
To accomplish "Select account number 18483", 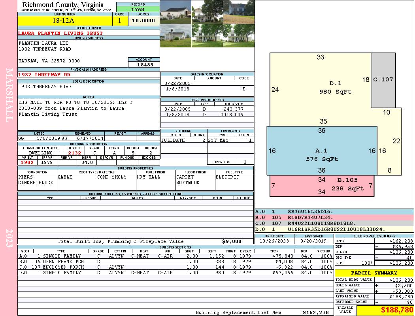I will (145, 65).
